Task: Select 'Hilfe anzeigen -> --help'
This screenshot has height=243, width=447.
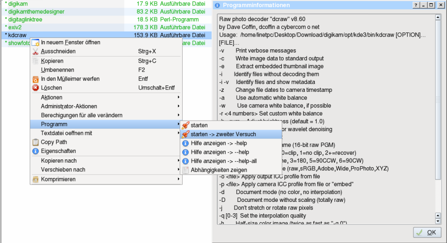Action: [231, 152]
